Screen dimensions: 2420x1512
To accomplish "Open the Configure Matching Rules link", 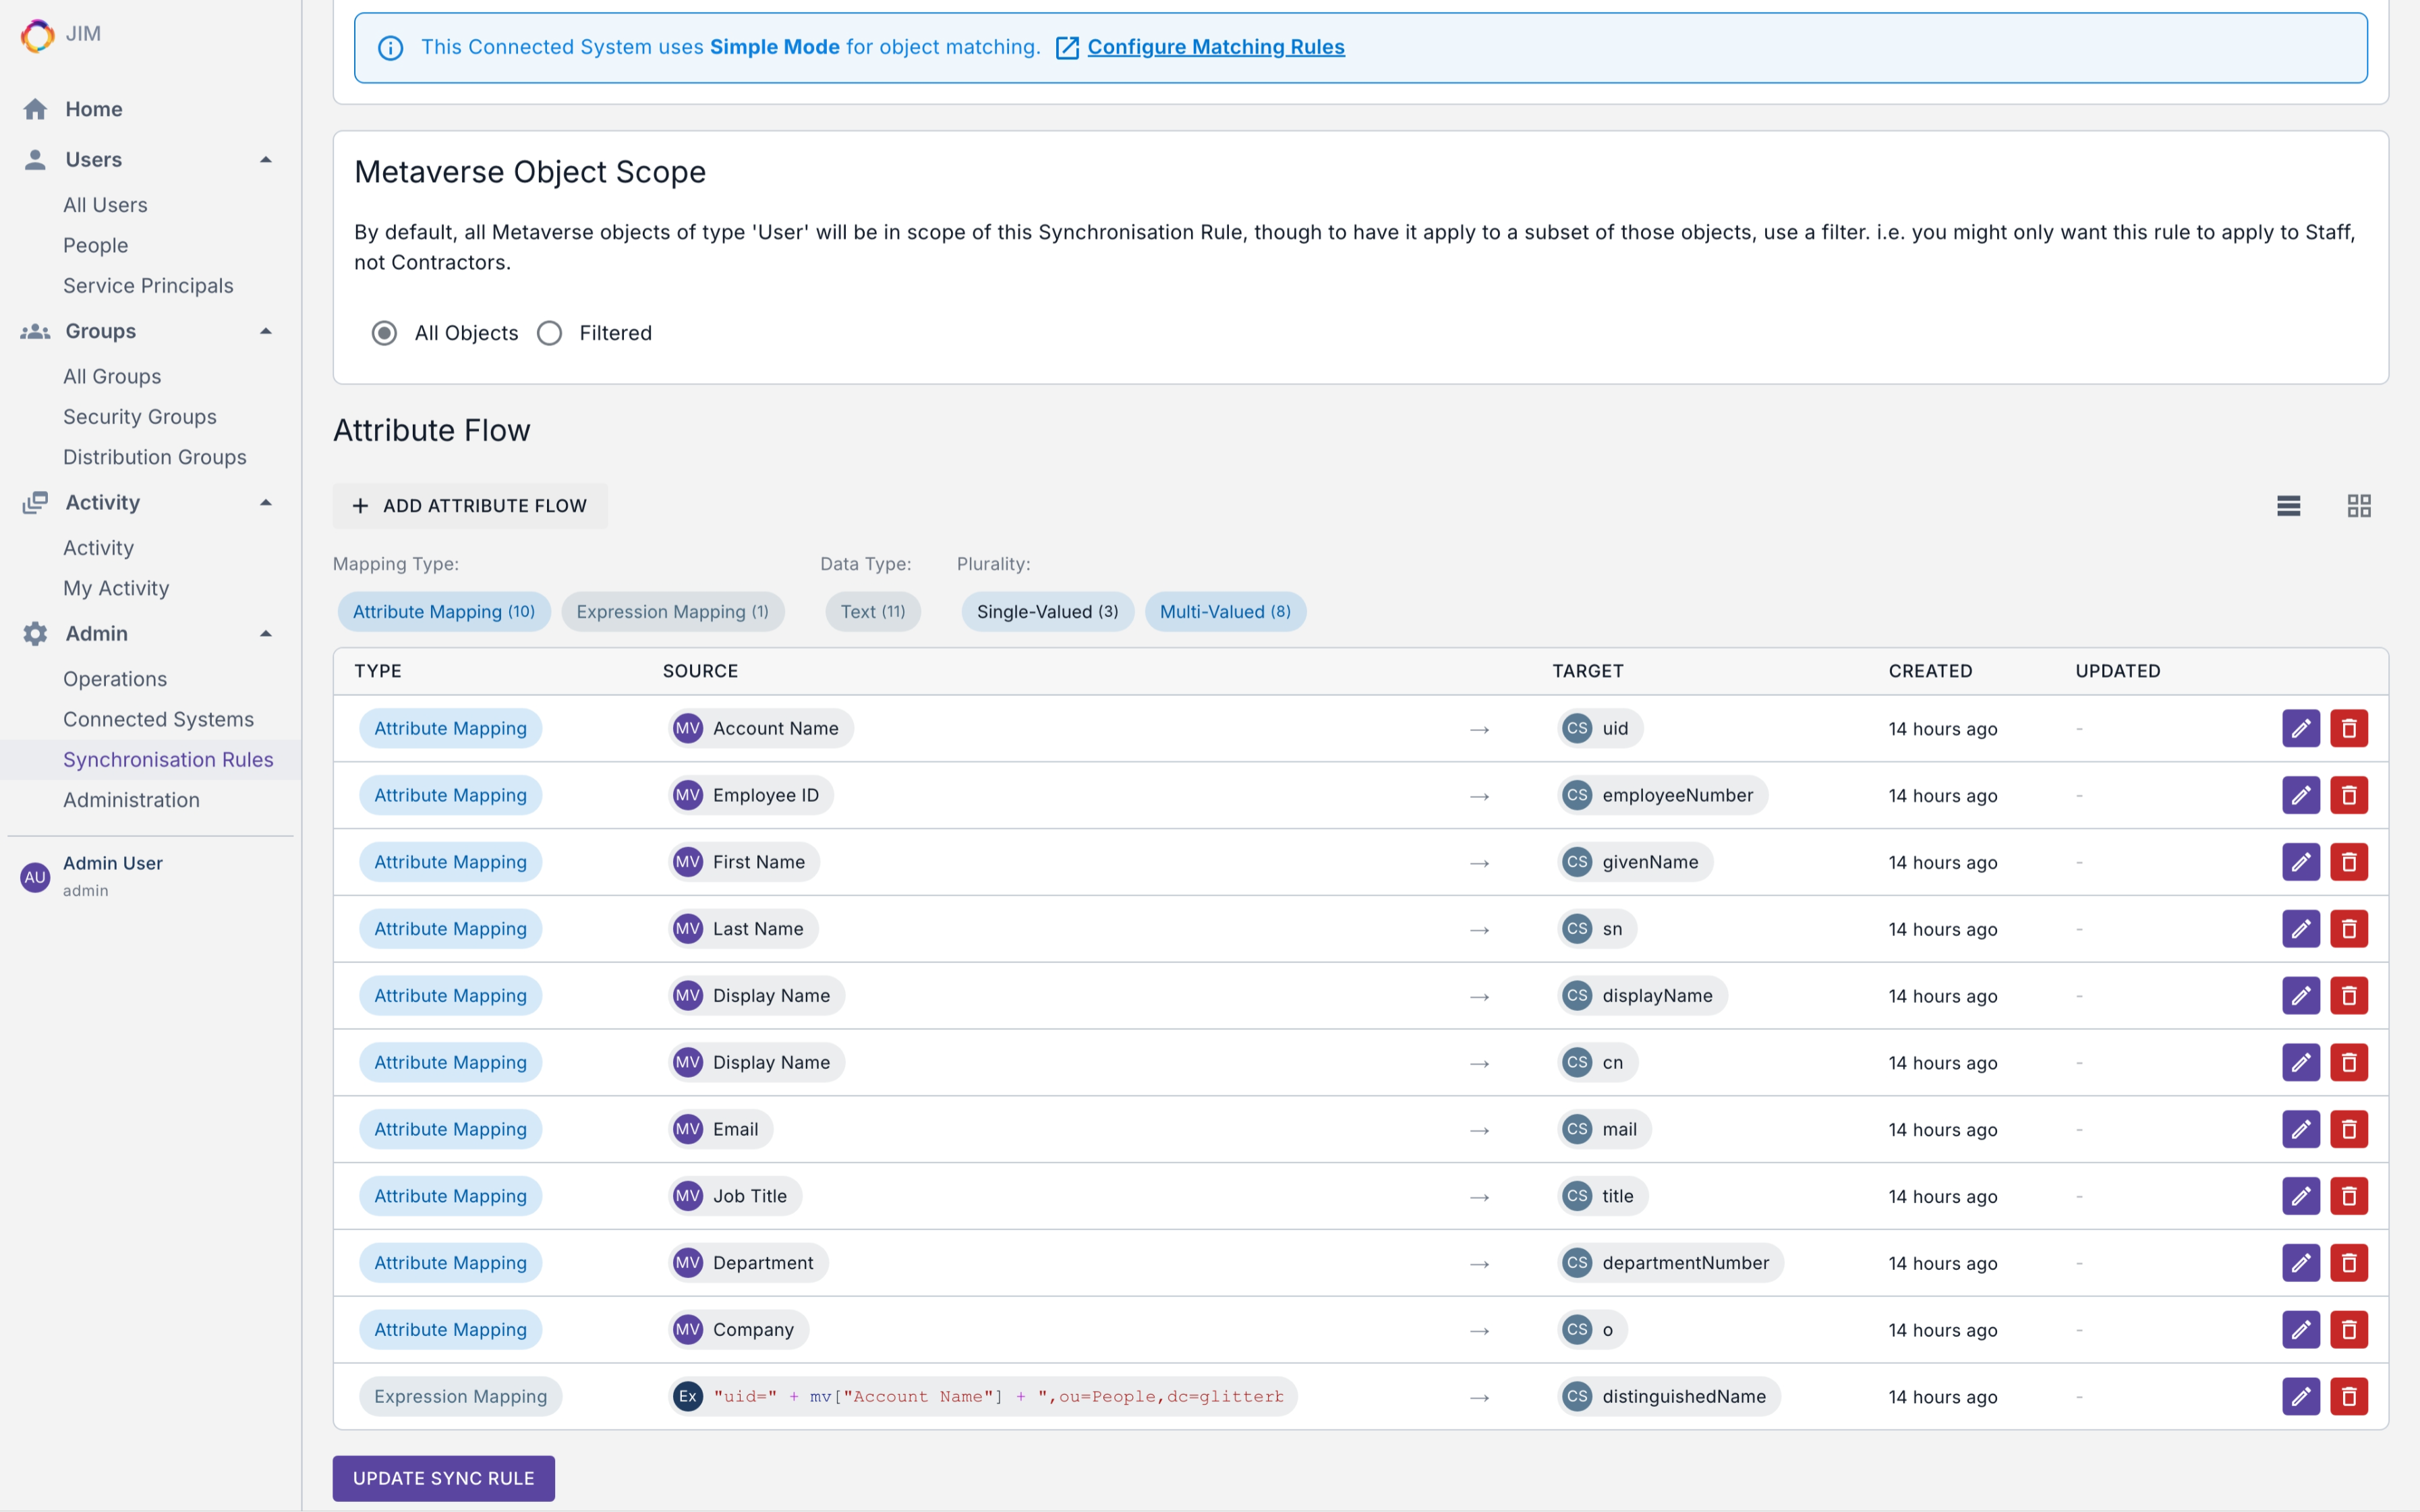I will (1215, 47).
